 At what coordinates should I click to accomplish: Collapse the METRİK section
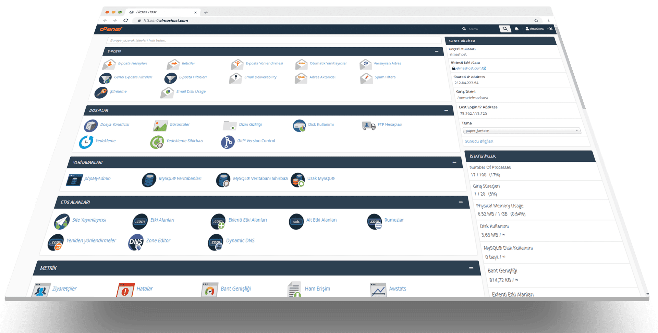click(x=471, y=268)
